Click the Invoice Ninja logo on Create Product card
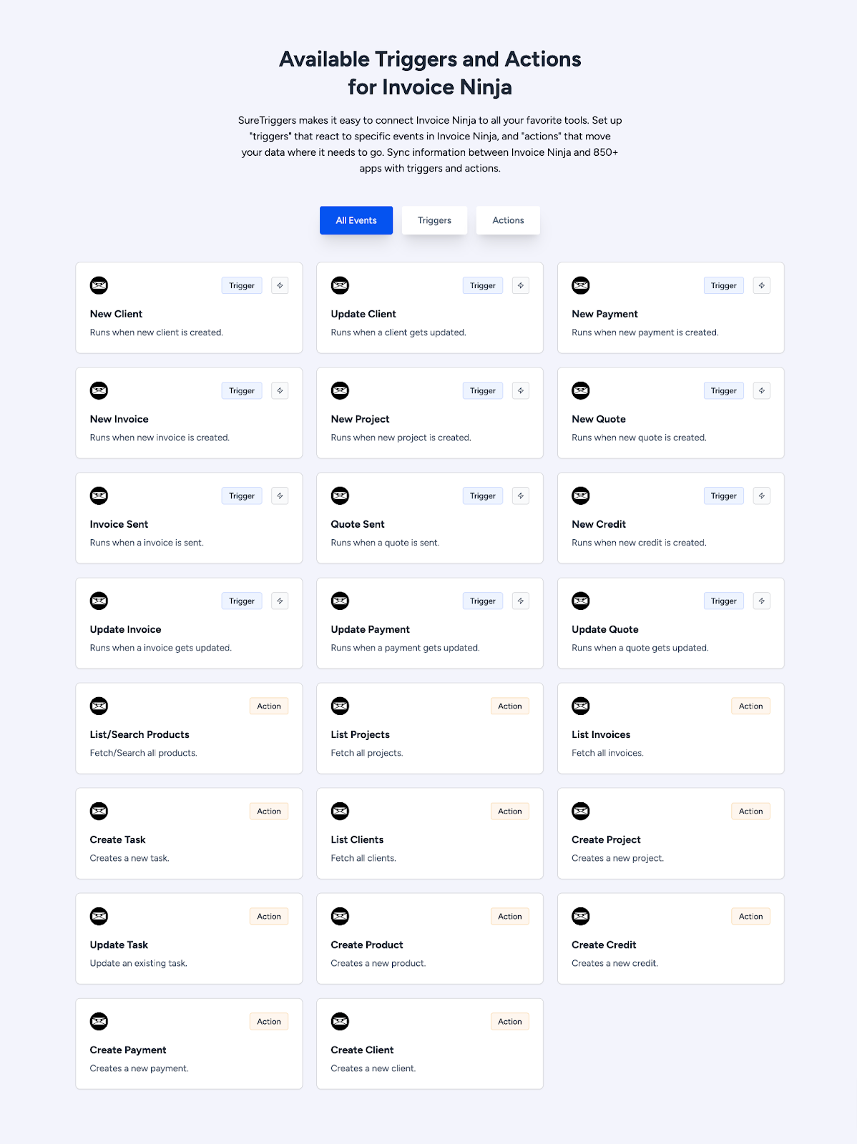The height and width of the screenshot is (1144, 857). [x=341, y=916]
